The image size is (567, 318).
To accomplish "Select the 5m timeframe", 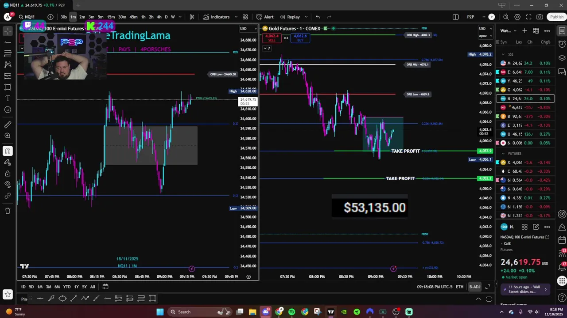I will pos(101,17).
